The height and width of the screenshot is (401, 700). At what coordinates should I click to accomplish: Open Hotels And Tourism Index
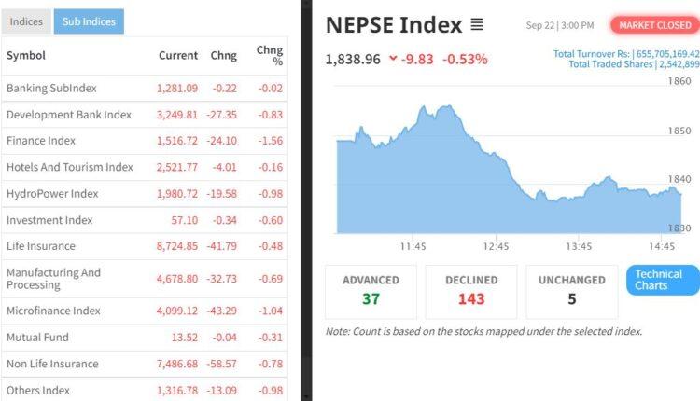tap(70, 167)
